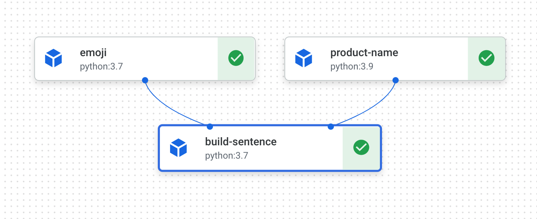Click "python:3.7" label under emoji
Image resolution: width=537 pixels, height=219 pixels.
(x=101, y=66)
